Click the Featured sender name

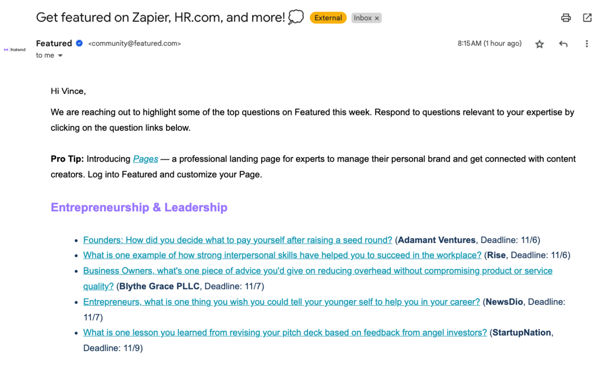(54, 43)
